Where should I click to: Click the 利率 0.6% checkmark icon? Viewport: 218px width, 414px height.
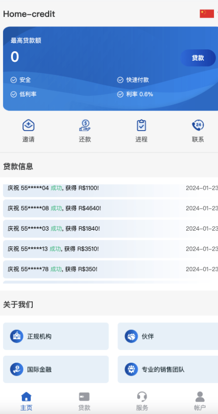[120, 94]
